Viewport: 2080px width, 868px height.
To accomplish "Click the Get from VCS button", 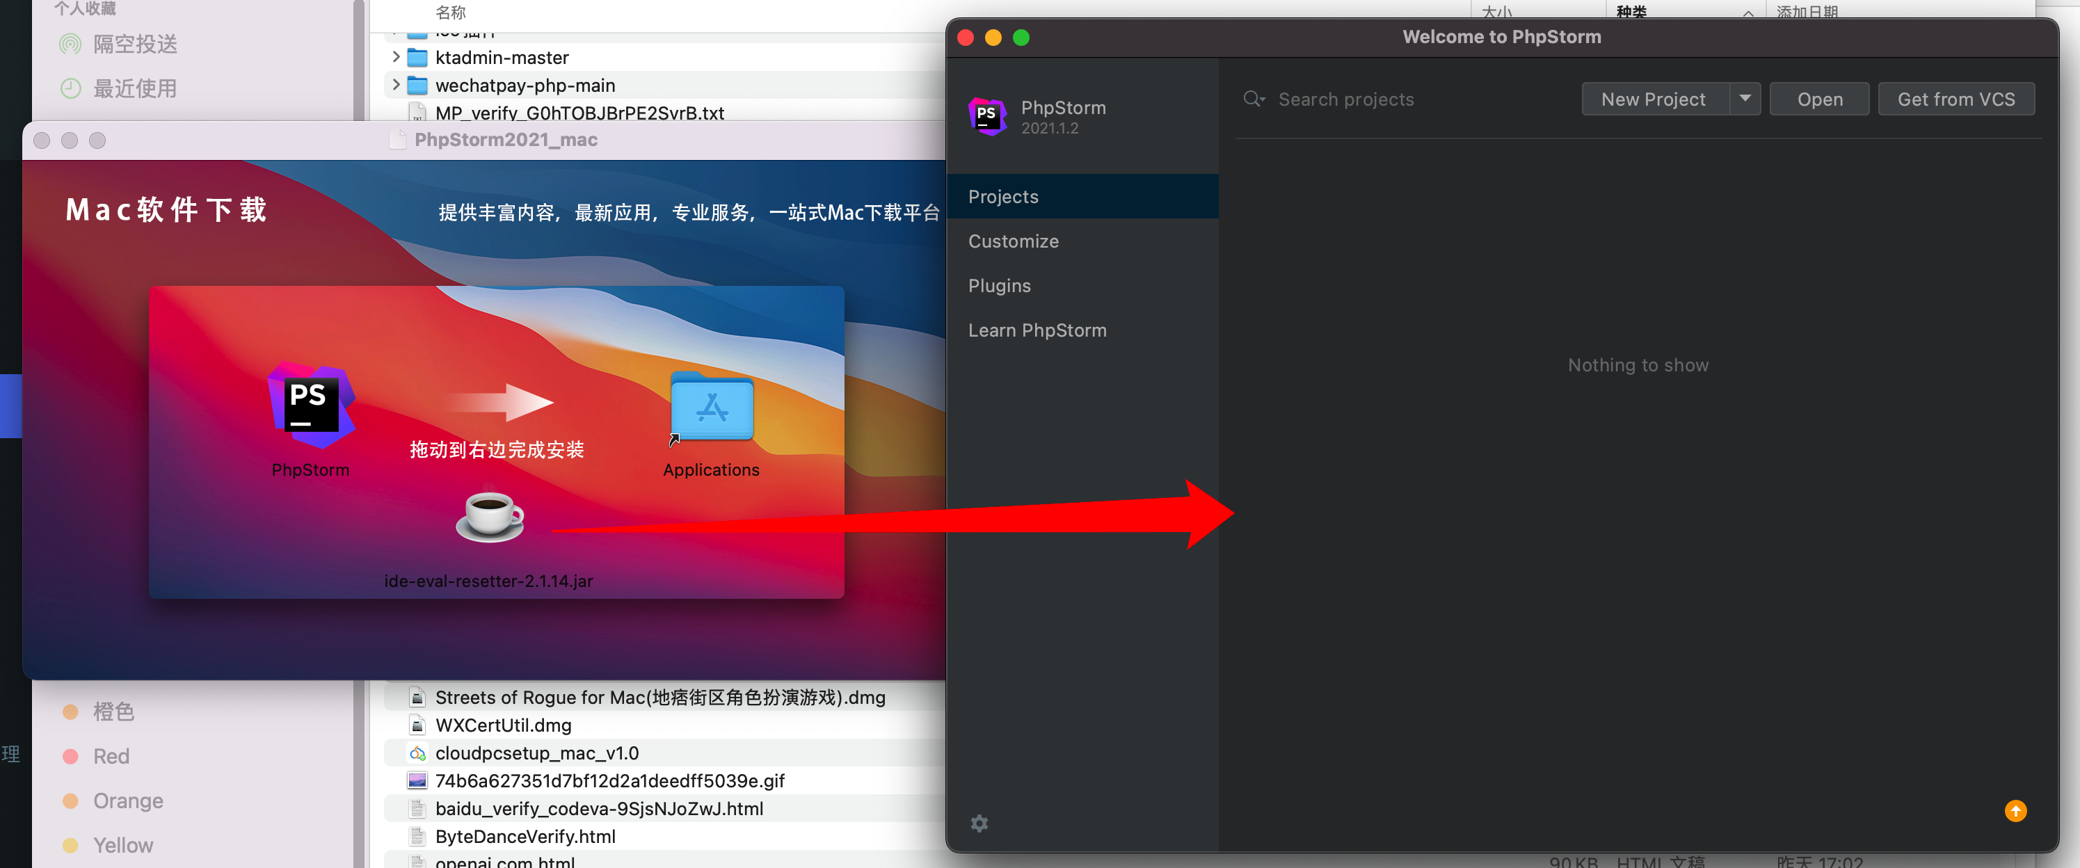I will (x=1955, y=99).
